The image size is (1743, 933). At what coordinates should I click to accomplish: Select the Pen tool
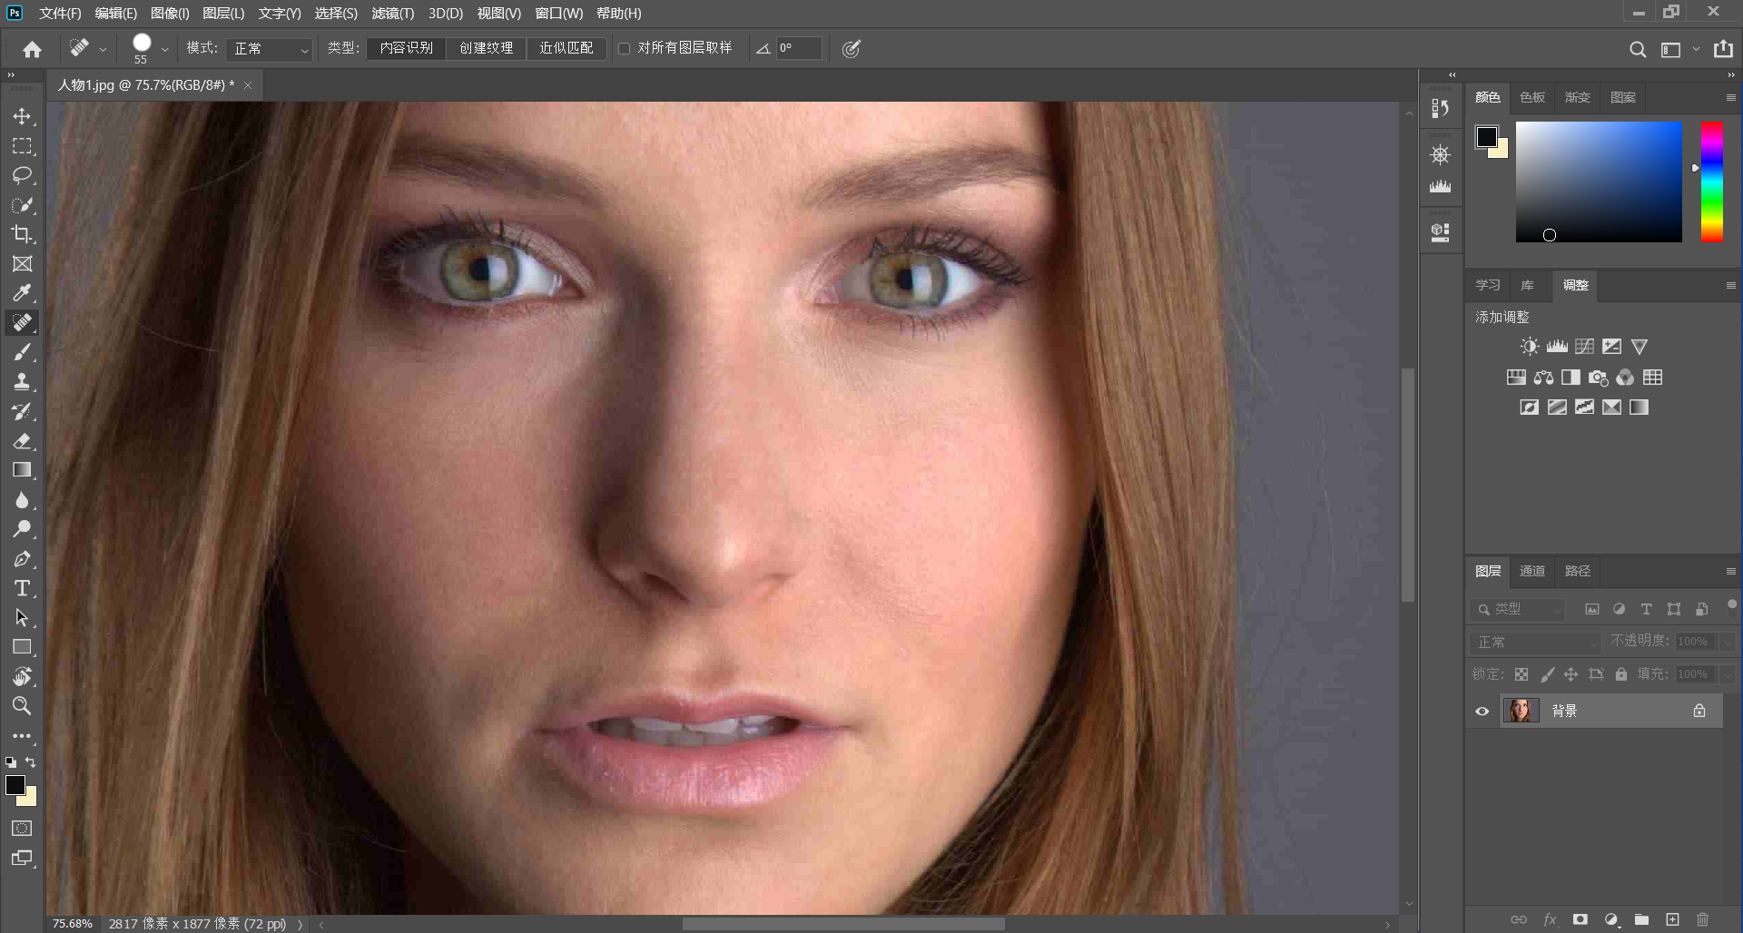[x=22, y=559]
